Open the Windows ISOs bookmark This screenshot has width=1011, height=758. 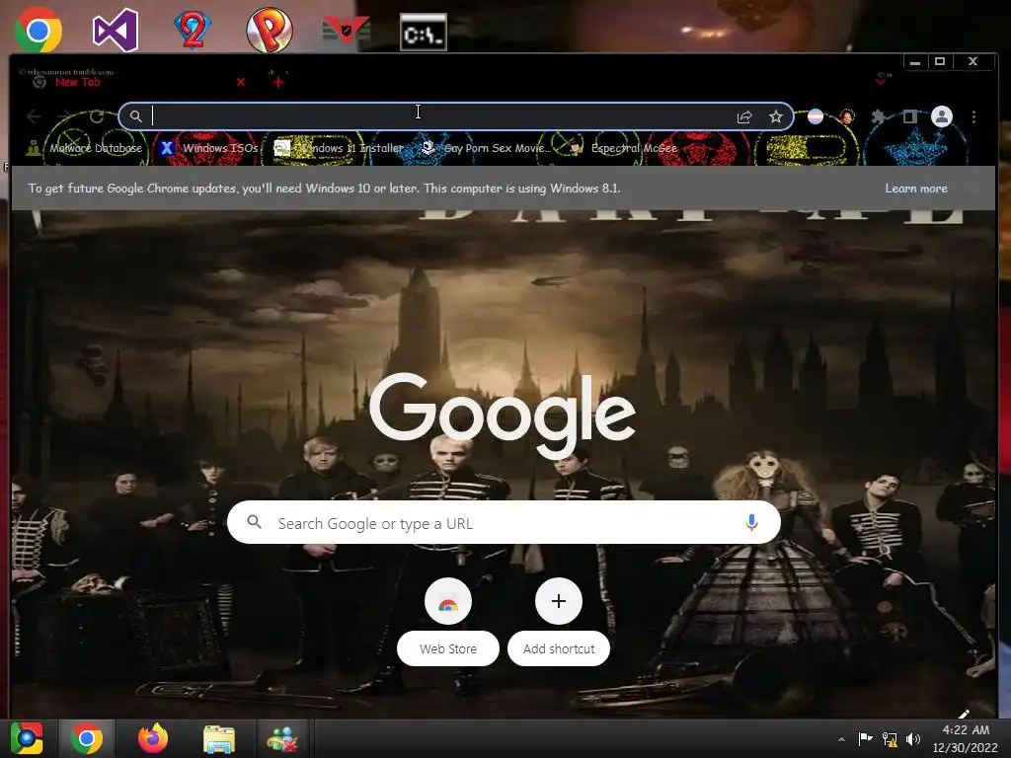209,148
